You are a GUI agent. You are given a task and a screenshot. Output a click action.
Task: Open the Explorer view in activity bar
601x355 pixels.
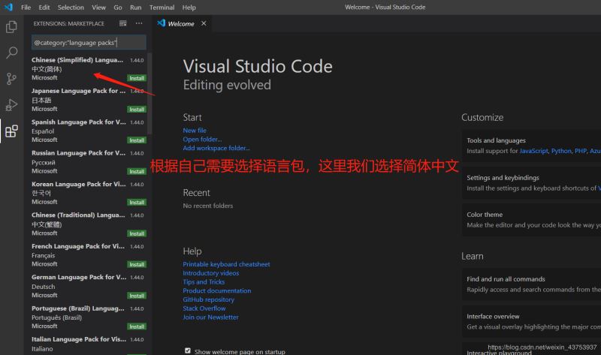[x=11, y=27]
